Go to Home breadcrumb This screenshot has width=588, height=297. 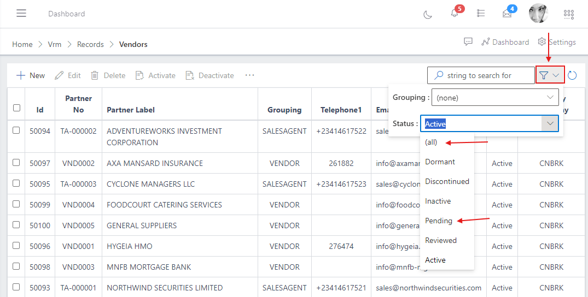coord(22,44)
